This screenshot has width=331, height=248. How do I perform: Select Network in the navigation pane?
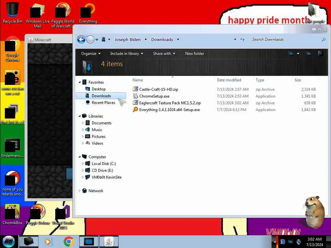(96, 191)
